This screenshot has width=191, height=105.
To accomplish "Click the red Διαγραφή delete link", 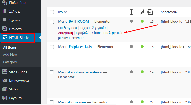I will (65, 33).
